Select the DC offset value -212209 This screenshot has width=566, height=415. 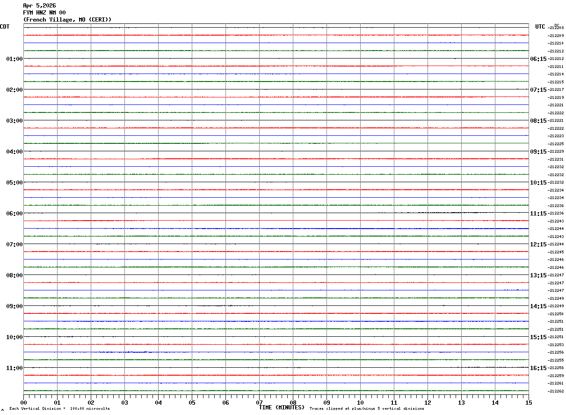(x=556, y=36)
